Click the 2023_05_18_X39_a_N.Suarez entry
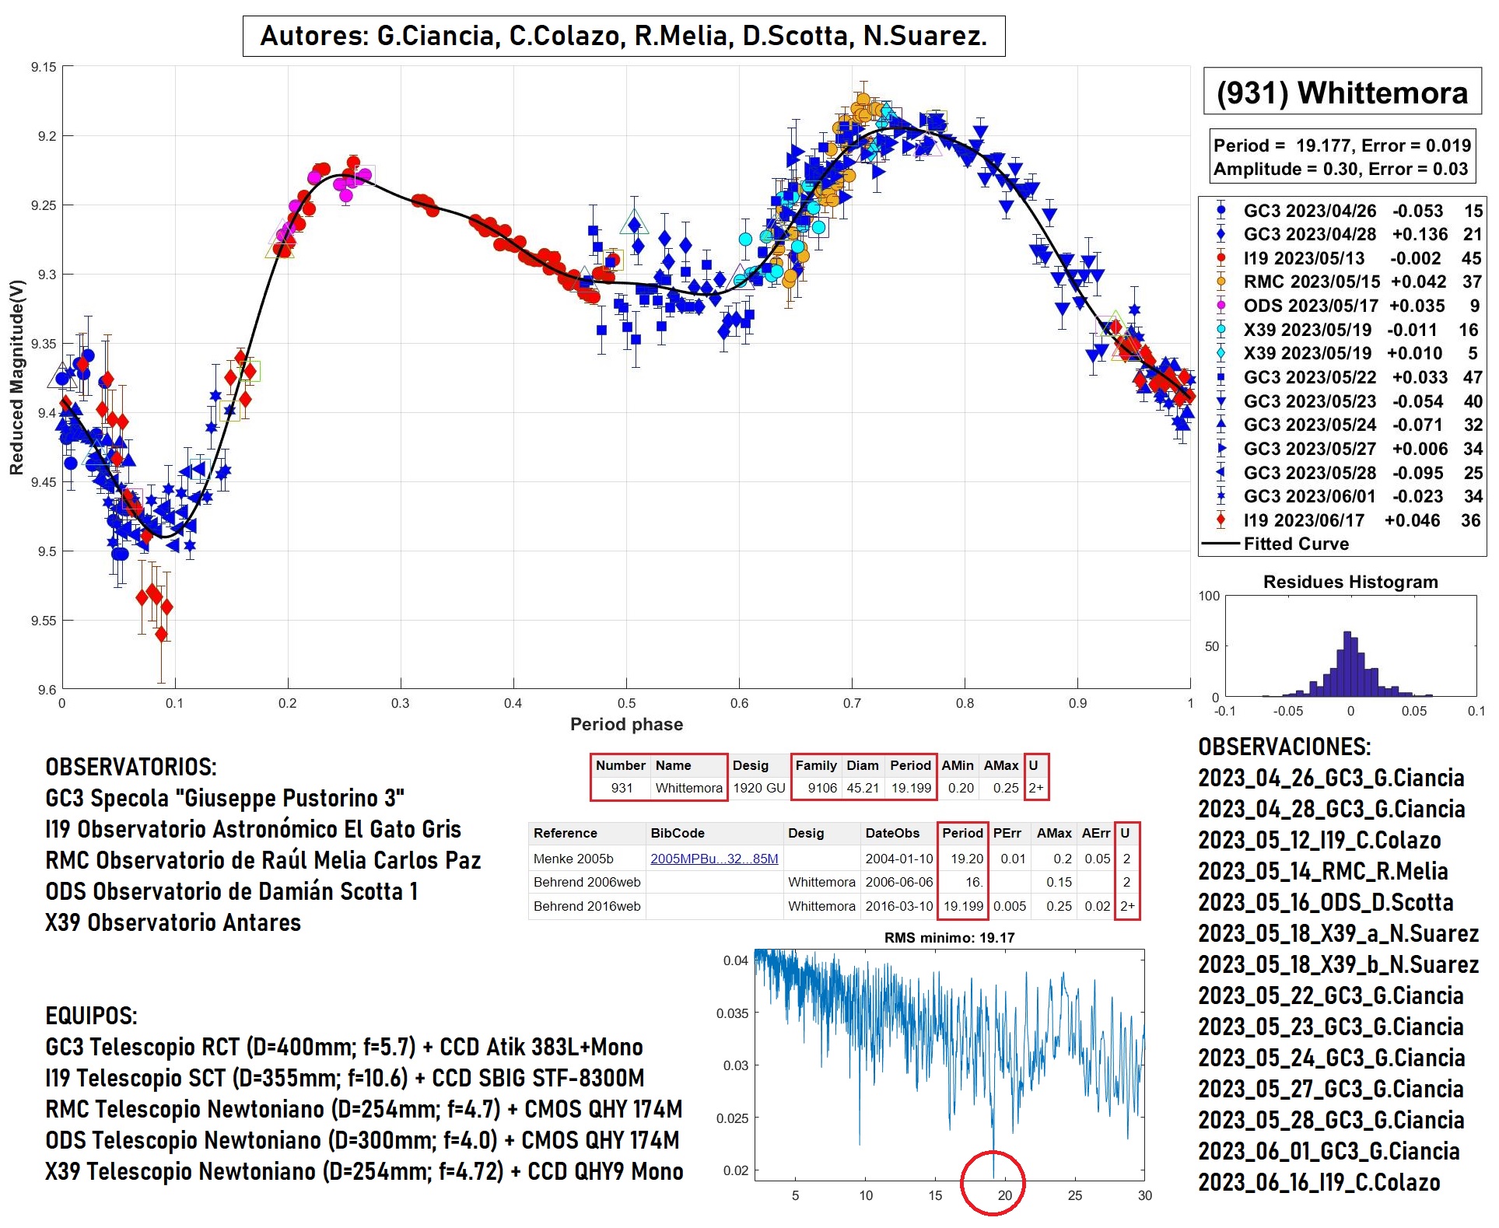The width and height of the screenshot is (1499, 1228). tap(1338, 933)
